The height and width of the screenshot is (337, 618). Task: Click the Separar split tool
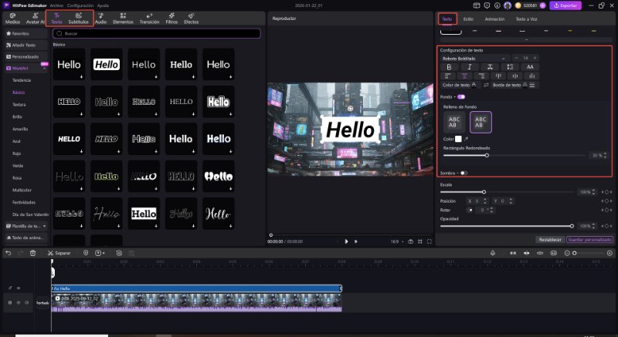point(59,253)
